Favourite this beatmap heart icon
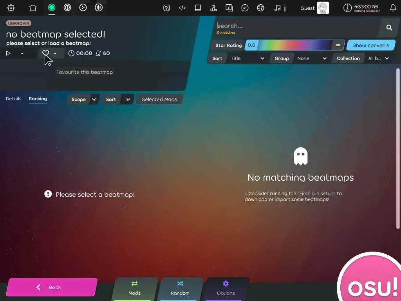Viewport: 401px width, 301px height. 45,53
